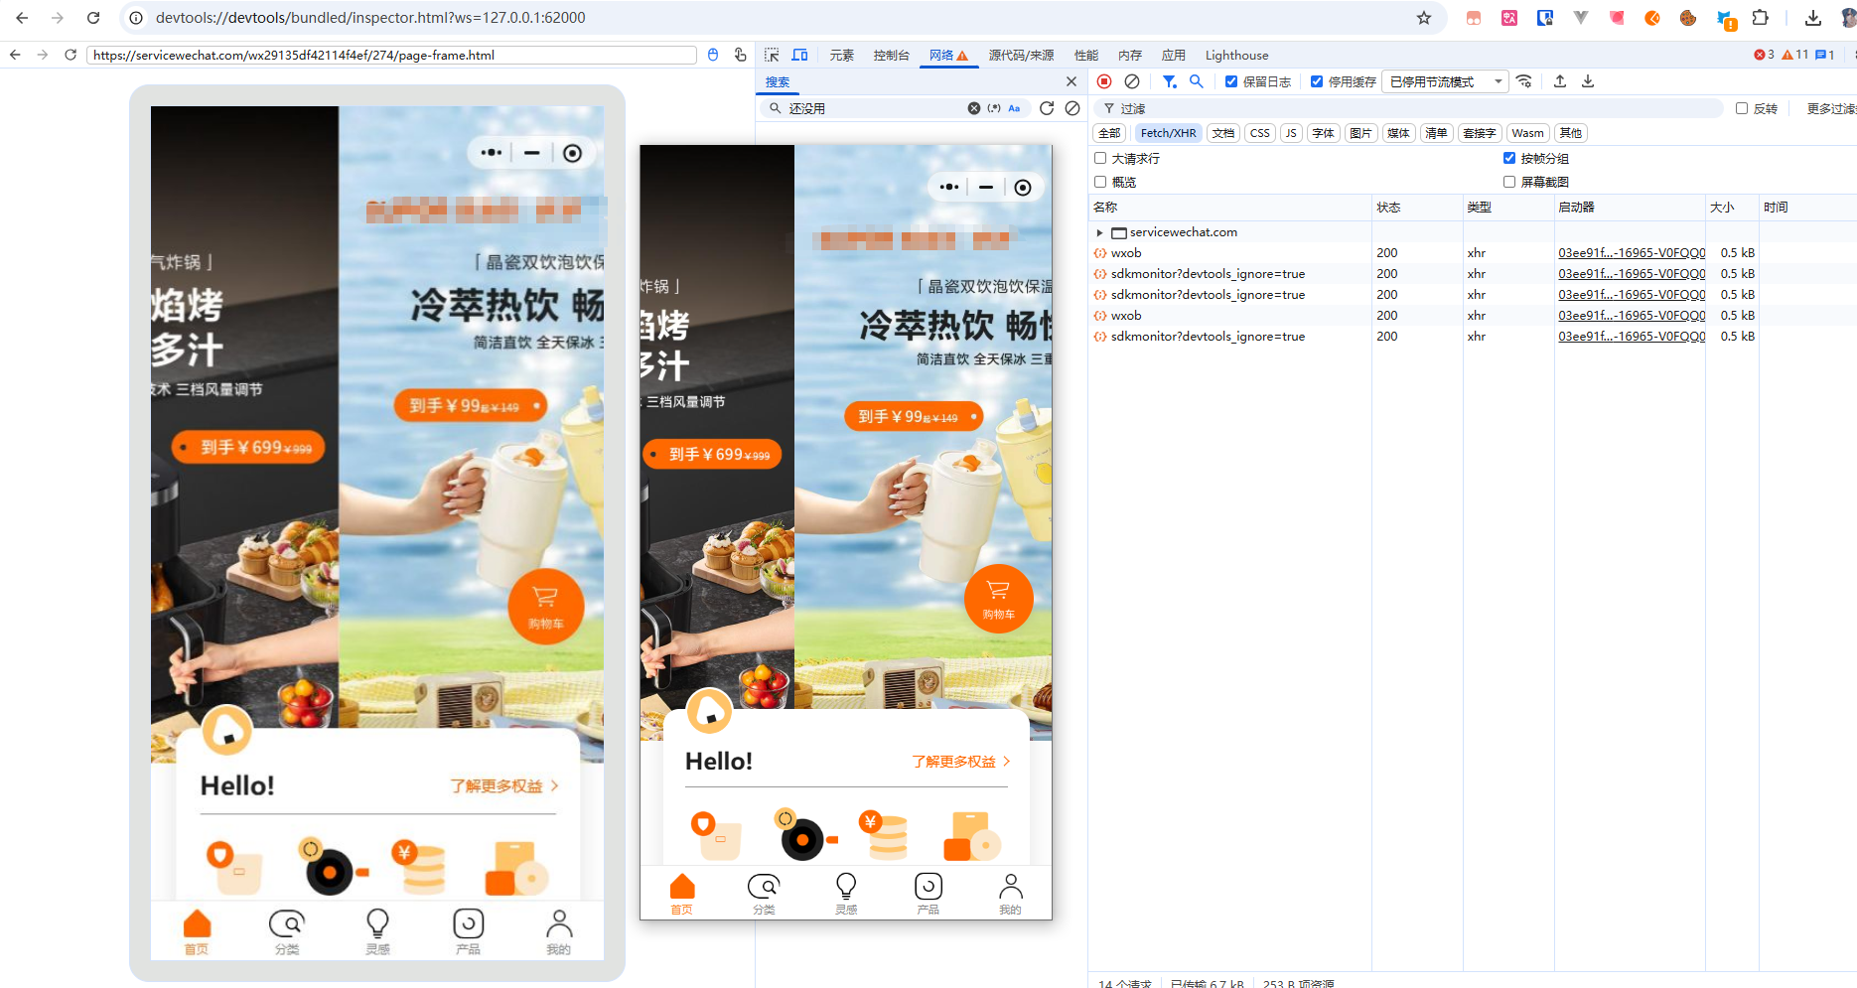Open initiator link of first wxob request
1857x988 pixels.
pyautogui.click(x=1631, y=253)
